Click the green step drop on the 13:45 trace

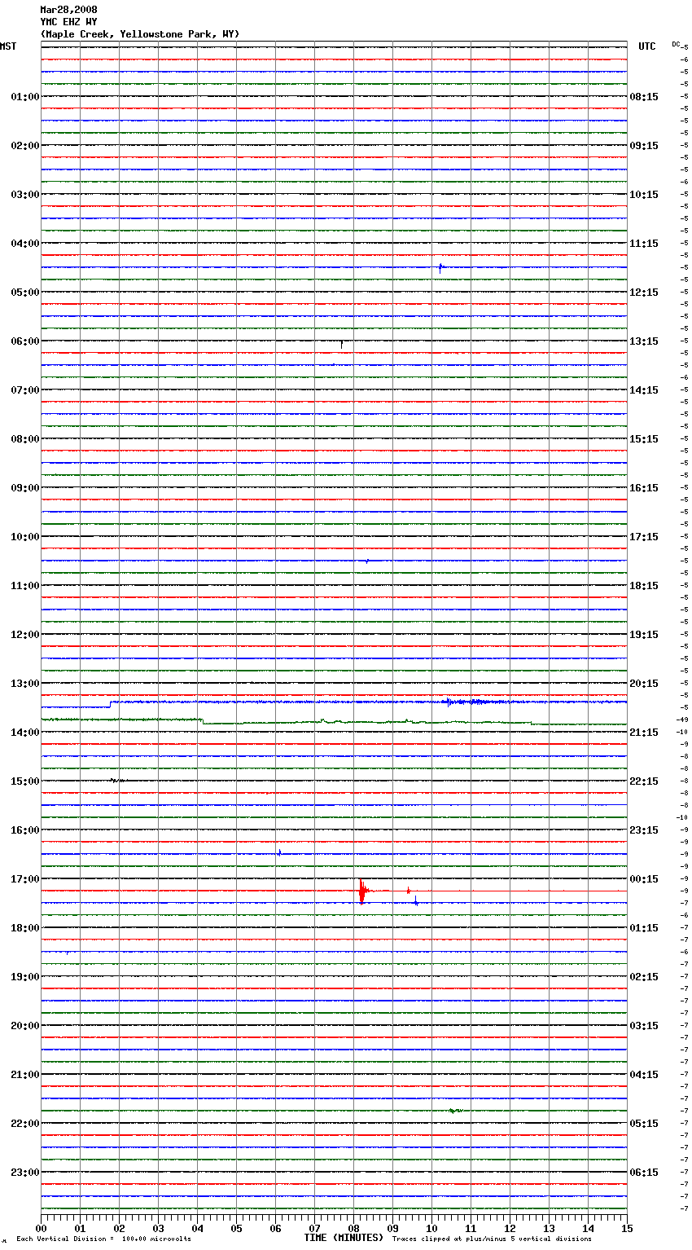(x=202, y=721)
